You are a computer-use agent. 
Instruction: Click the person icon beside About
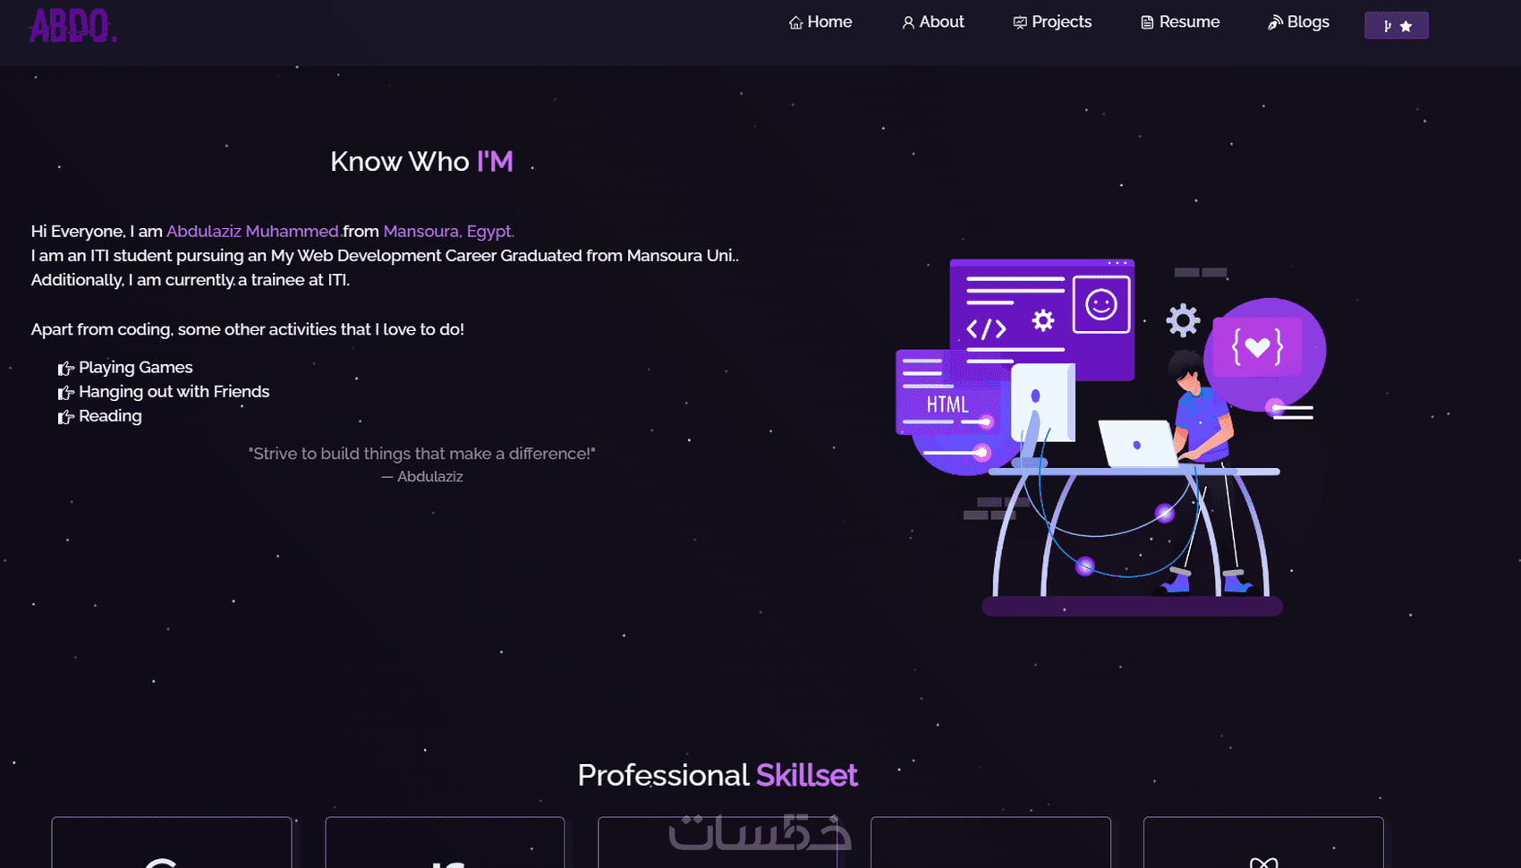(x=908, y=22)
